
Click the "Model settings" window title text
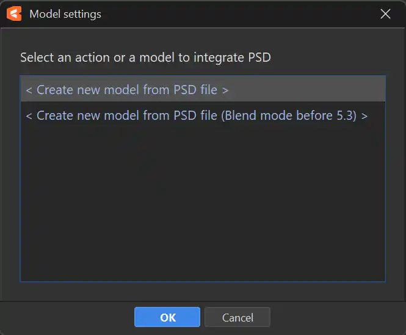click(x=65, y=13)
